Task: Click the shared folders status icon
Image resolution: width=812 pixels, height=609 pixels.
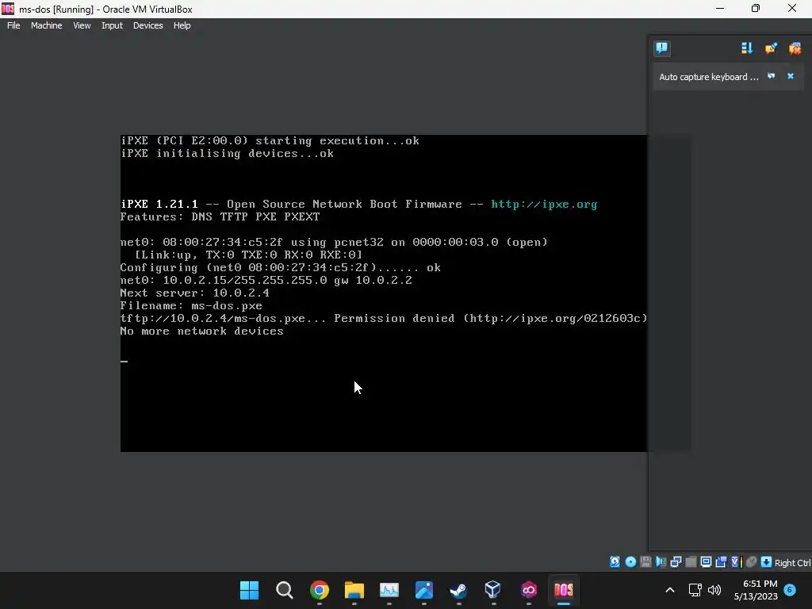Action: 691,562
